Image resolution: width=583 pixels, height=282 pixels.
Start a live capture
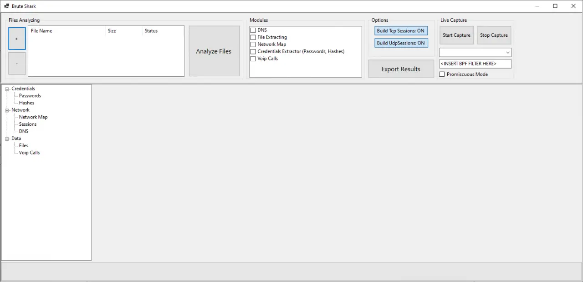(456, 35)
